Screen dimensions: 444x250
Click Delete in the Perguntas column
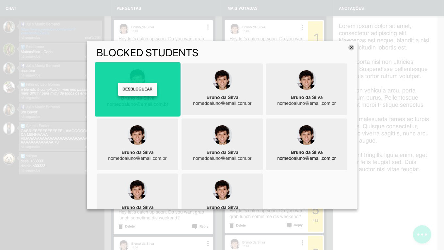(x=130, y=226)
